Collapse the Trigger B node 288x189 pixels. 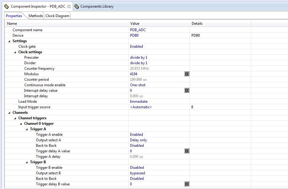(x=27, y=162)
